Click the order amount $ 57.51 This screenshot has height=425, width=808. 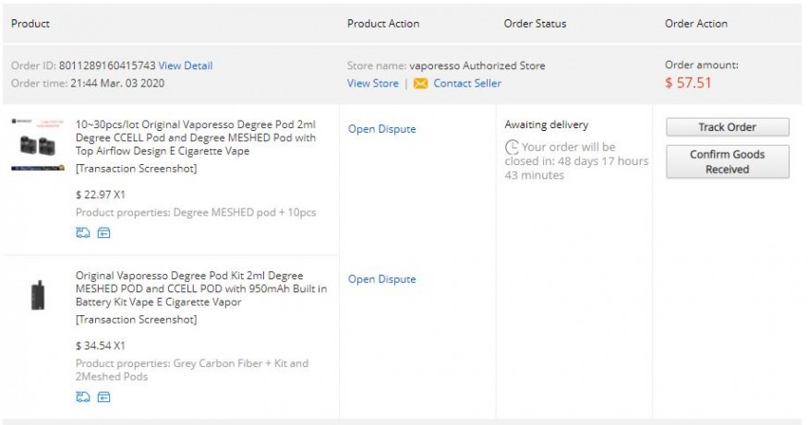coord(688,83)
